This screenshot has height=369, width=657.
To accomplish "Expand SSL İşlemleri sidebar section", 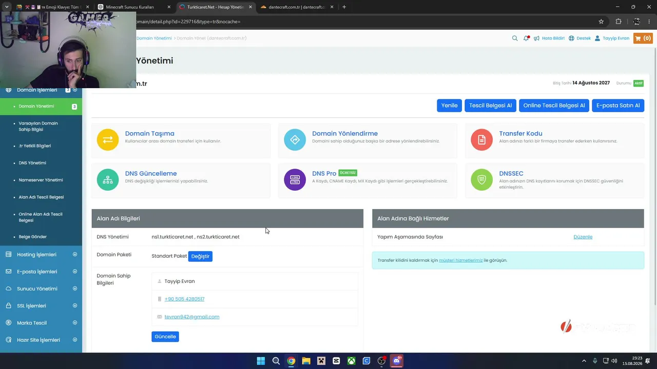I will 75,305.
